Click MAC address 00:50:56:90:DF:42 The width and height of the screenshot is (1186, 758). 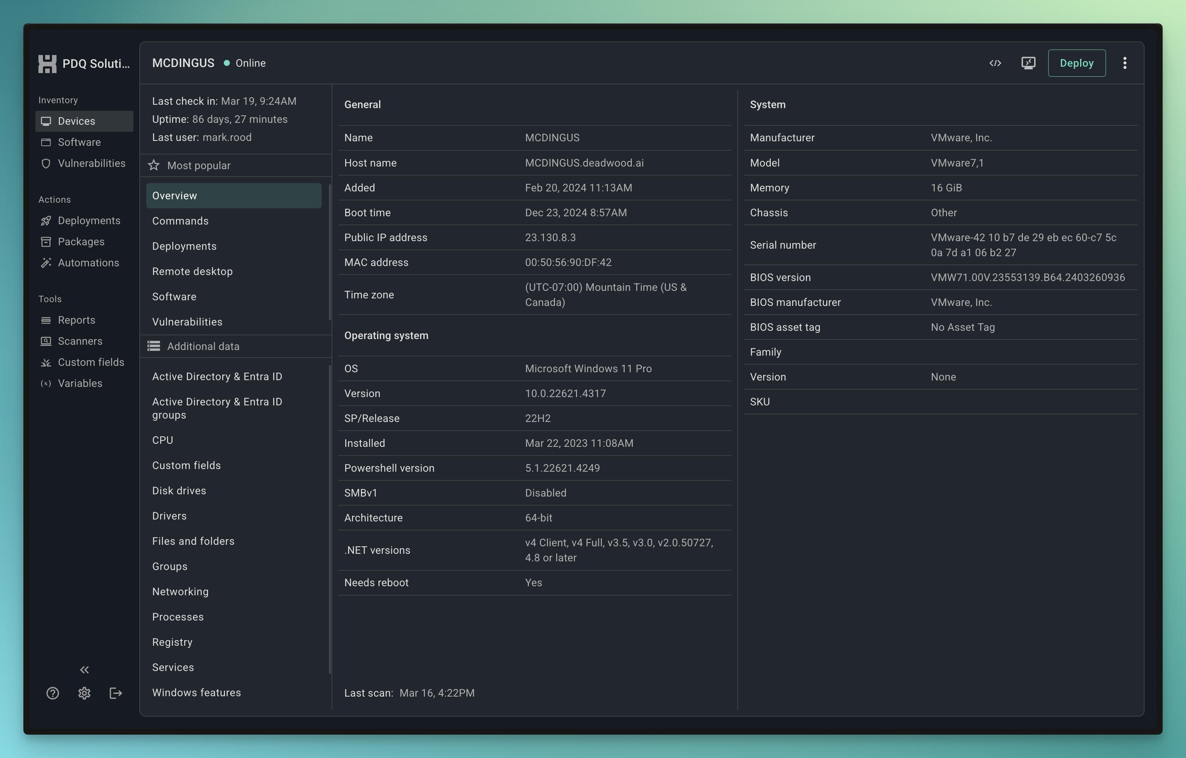tap(568, 263)
